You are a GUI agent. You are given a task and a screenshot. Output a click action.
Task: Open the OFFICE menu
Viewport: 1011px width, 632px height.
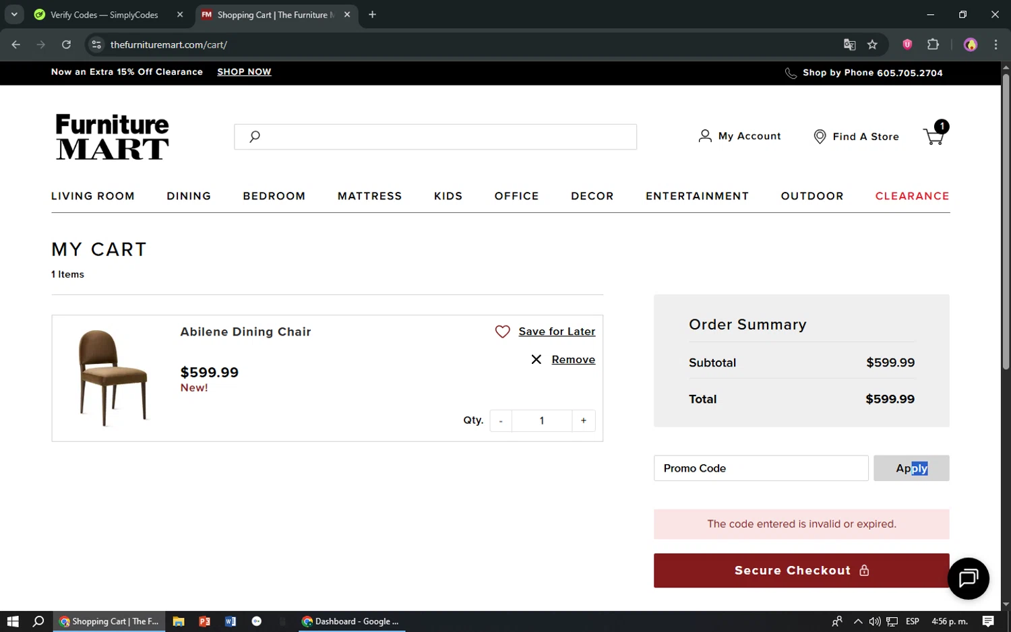516,196
